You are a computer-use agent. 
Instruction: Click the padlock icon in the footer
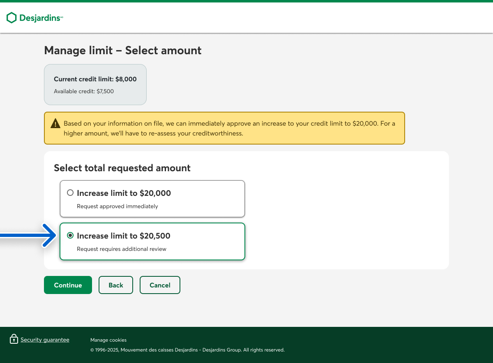pos(14,339)
